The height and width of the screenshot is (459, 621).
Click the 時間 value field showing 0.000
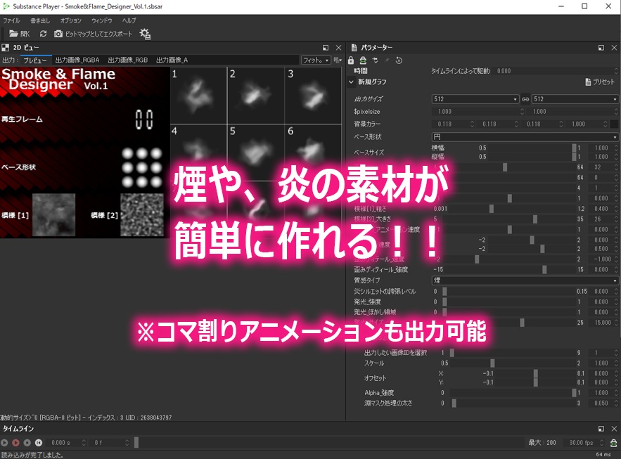click(556, 71)
